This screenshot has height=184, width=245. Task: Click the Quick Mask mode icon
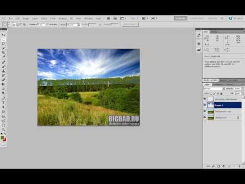[x=3, y=144]
